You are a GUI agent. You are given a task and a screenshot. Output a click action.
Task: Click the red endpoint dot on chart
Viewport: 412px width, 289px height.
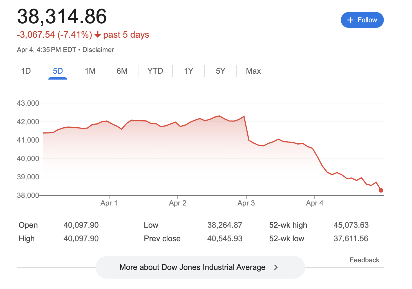pos(381,190)
